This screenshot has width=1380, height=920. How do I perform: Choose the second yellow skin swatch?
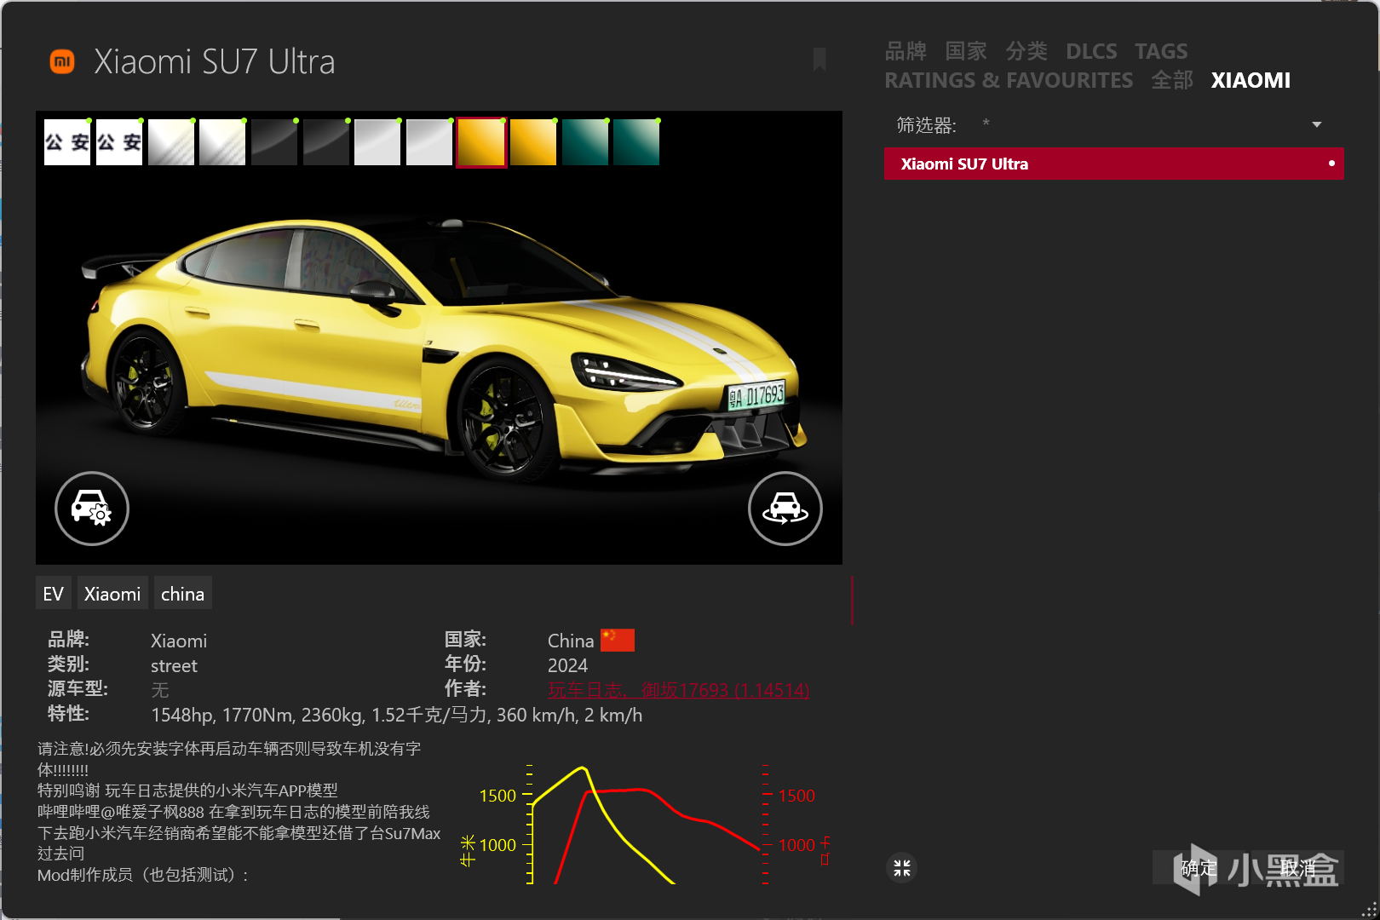(x=533, y=142)
